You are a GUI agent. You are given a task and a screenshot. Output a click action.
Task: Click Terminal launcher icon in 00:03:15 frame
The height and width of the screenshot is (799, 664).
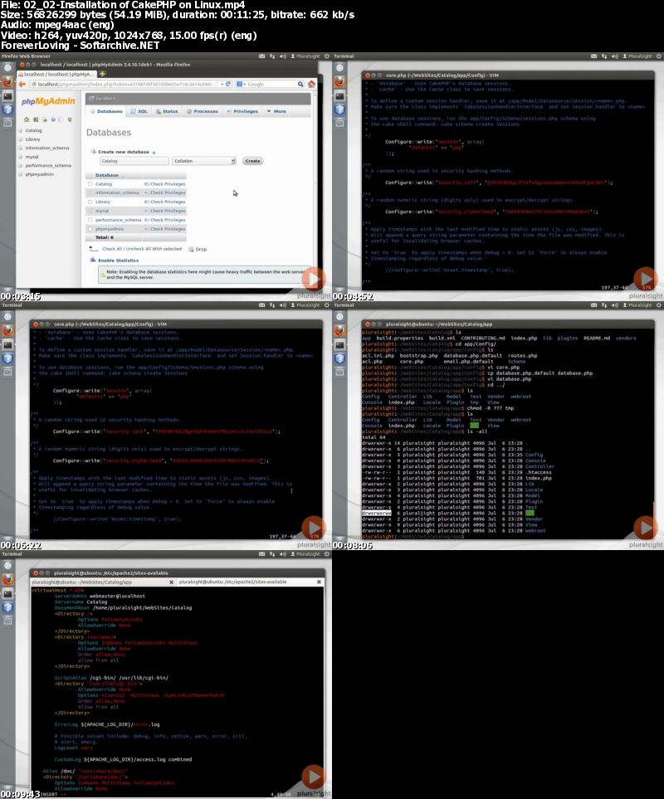coord(7,95)
